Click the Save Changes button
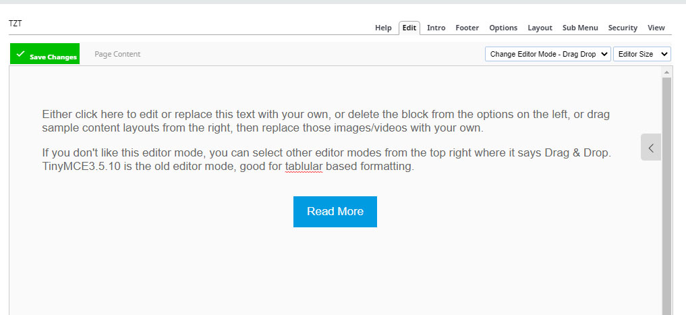 click(45, 54)
